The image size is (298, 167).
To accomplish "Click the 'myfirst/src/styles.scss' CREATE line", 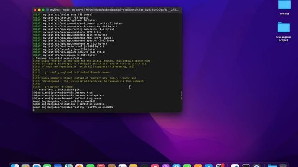I will pos(63,15).
